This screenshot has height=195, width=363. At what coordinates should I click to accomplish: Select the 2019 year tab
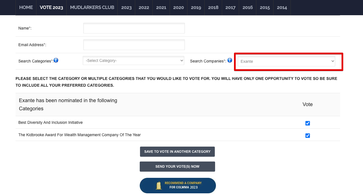[x=196, y=8]
